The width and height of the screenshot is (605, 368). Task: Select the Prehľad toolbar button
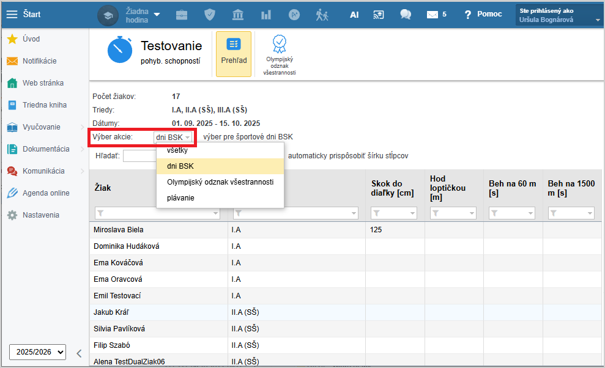tap(234, 54)
